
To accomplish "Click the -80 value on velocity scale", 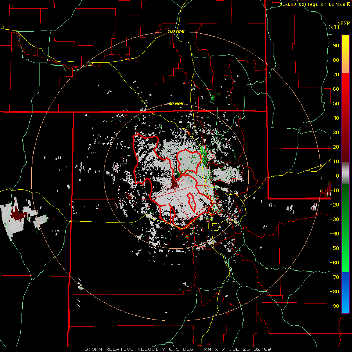I will (334, 292).
